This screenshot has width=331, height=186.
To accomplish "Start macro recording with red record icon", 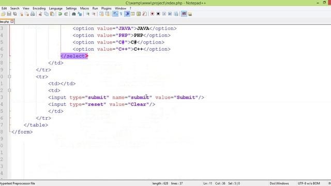I will coord(152,14).
